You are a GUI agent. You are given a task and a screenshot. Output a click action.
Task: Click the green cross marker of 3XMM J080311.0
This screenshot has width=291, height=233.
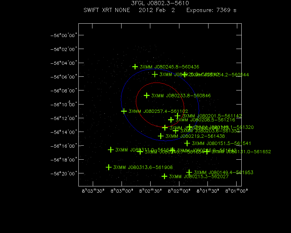(x=111, y=150)
